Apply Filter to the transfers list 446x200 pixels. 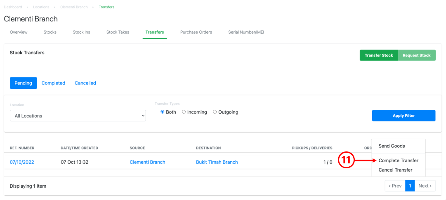pyautogui.click(x=404, y=116)
